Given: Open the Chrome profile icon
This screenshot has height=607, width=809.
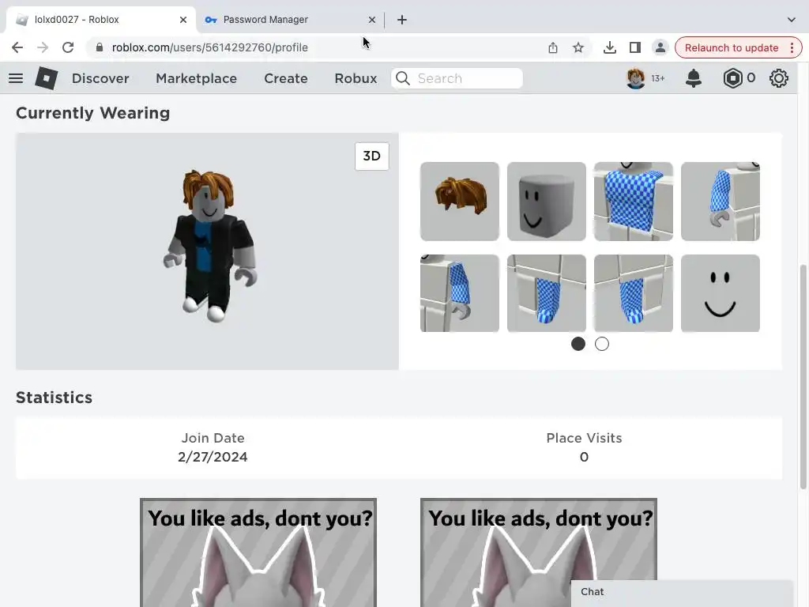Looking at the screenshot, I should point(660,47).
